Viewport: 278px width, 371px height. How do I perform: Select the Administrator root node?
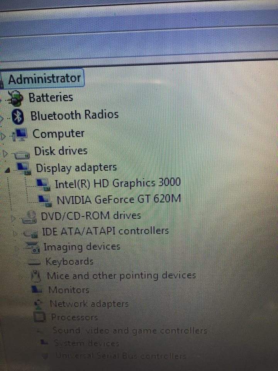(x=44, y=79)
